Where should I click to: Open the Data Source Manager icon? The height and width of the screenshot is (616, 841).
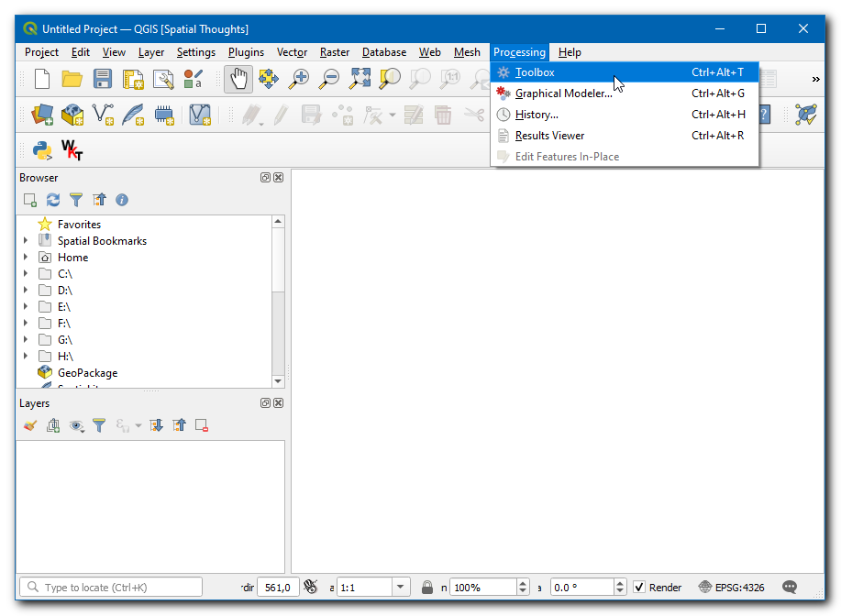(x=42, y=115)
